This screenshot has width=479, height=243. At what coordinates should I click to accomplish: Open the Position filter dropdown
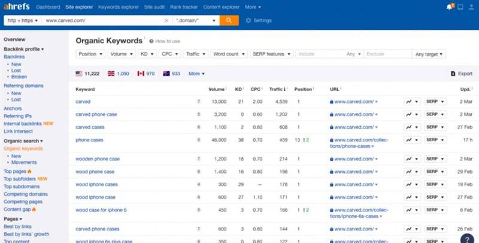[90, 54]
